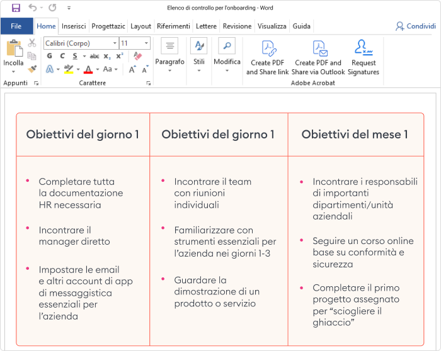Image resolution: width=441 pixels, height=351 pixels.
Task: Open the Riferimenti tab
Action: click(173, 26)
